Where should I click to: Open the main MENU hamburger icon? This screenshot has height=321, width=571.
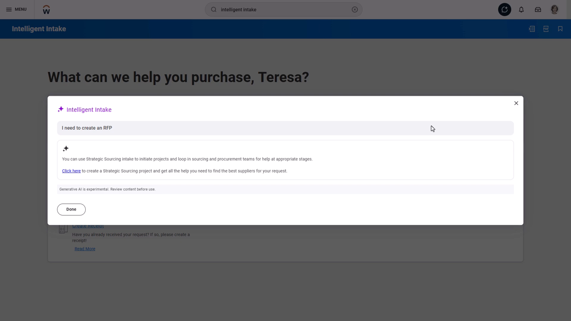[9, 9]
